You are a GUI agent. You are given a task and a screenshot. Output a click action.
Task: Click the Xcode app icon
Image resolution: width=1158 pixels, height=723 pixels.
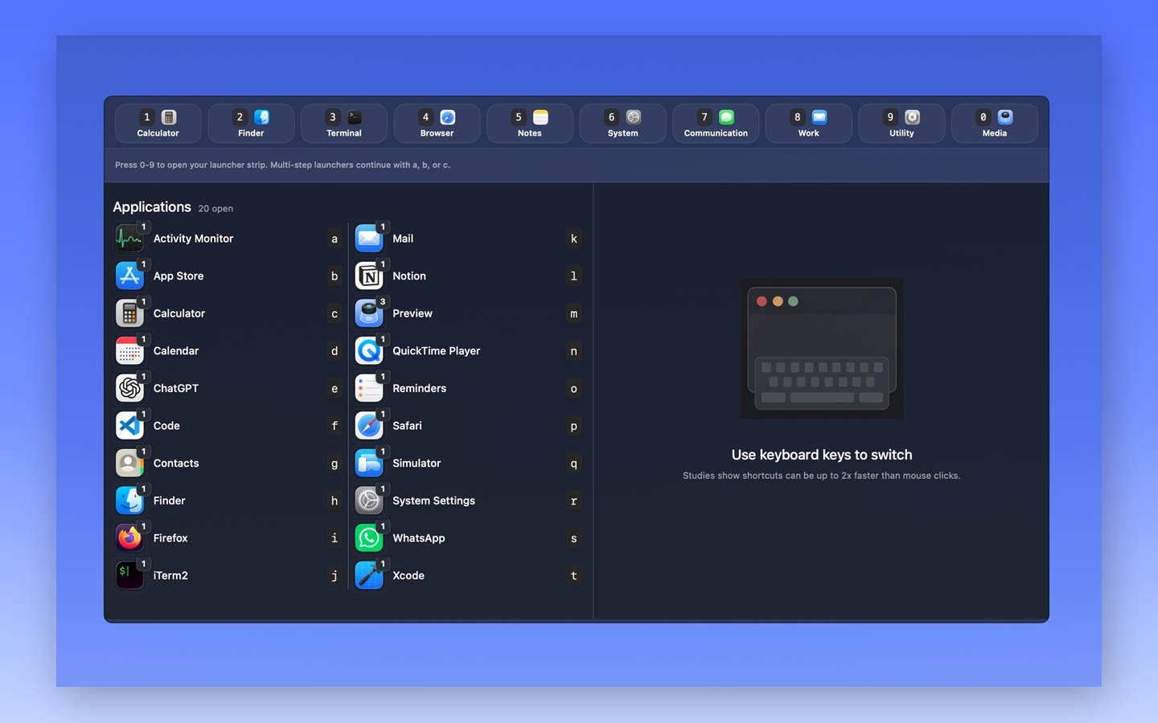click(369, 575)
